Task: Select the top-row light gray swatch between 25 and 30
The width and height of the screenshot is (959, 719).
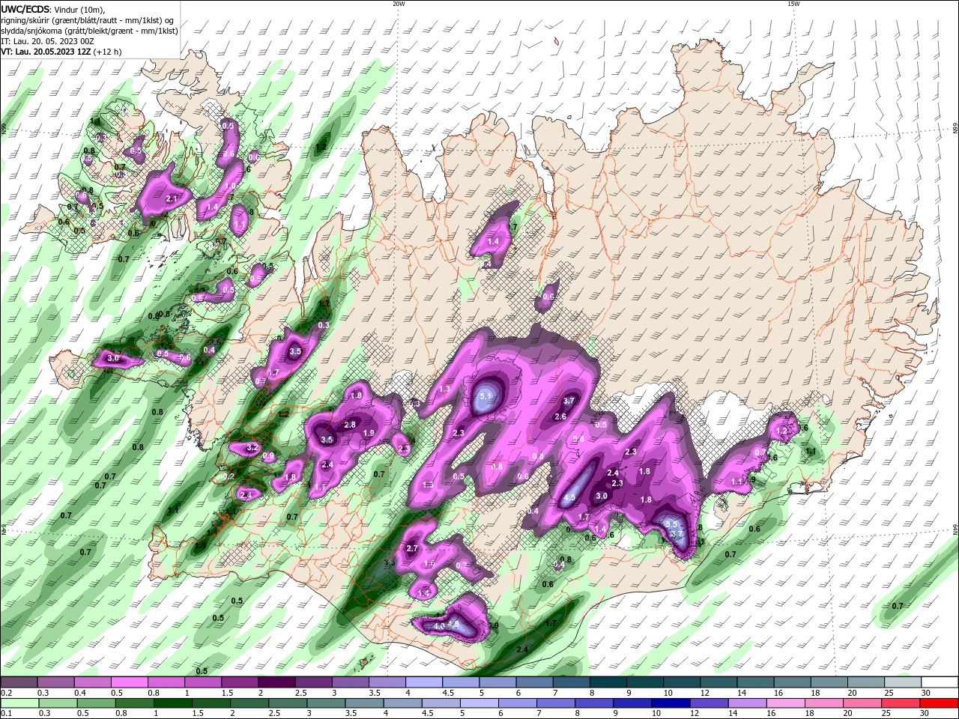Action: (x=901, y=682)
